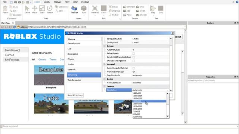Filter templates by Theme
239x134 pixels.
point(53,60)
